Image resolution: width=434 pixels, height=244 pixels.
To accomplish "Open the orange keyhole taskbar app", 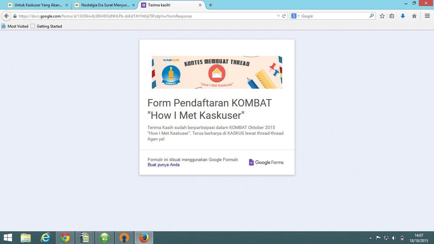I will (x=124, y=238).
